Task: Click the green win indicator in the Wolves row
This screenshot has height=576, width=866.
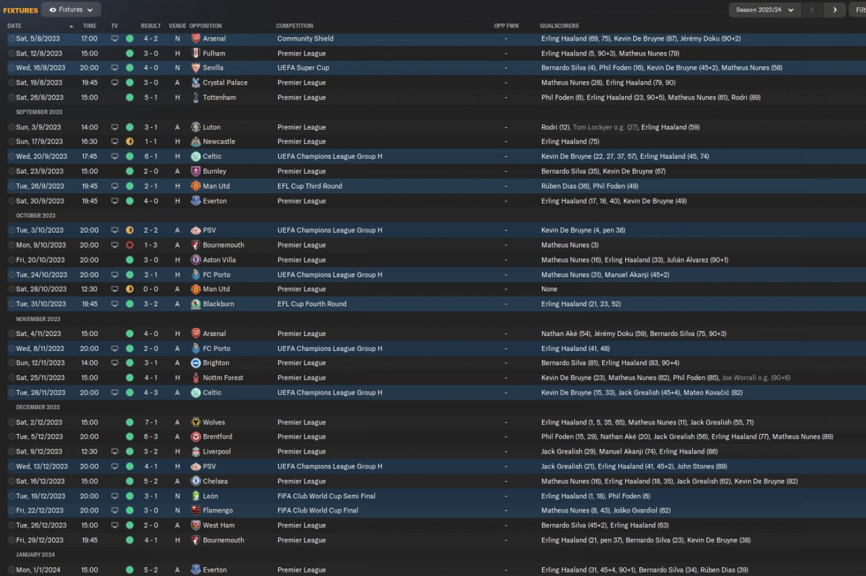Action: pos(130,423)
